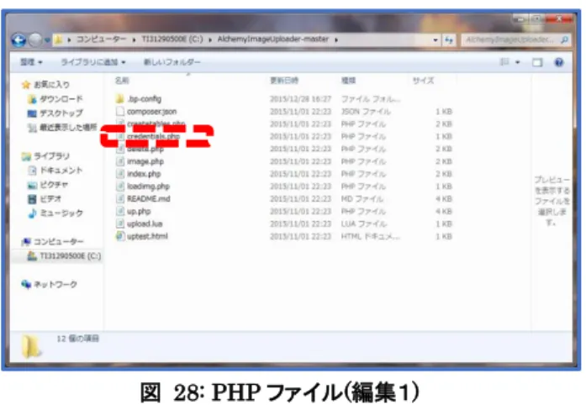Screen dimensions: 586x405
Task: Select the index.php file
Action: tap(144, 174)
